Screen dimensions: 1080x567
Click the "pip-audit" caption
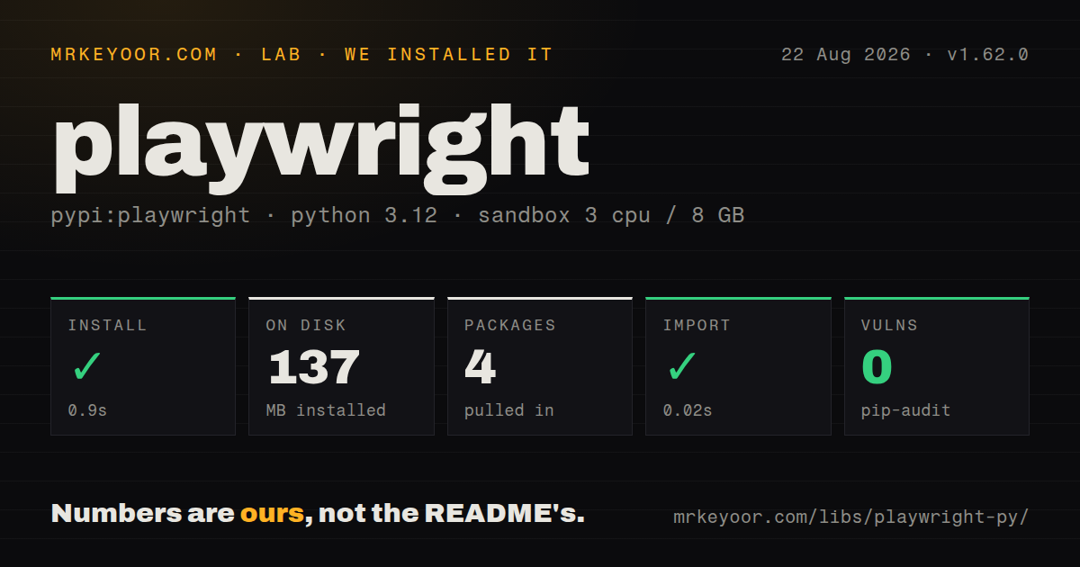(905, 410)
